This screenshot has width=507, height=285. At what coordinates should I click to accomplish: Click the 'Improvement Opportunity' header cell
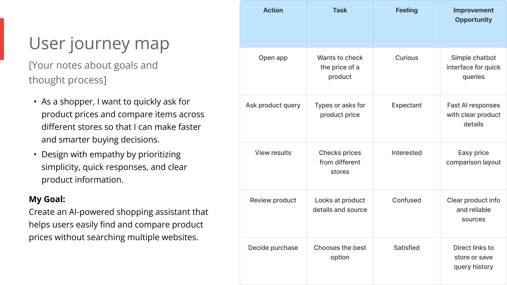[473, 24]
